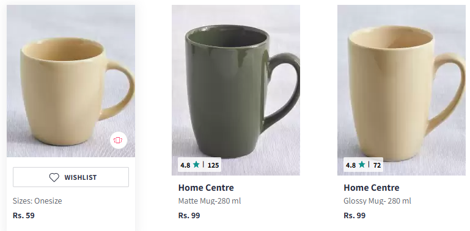Image resolution: width=470 pixels, height=231 pixels.
Task: Click the 4.8 rating value on glossy mug
Action: 351,165
